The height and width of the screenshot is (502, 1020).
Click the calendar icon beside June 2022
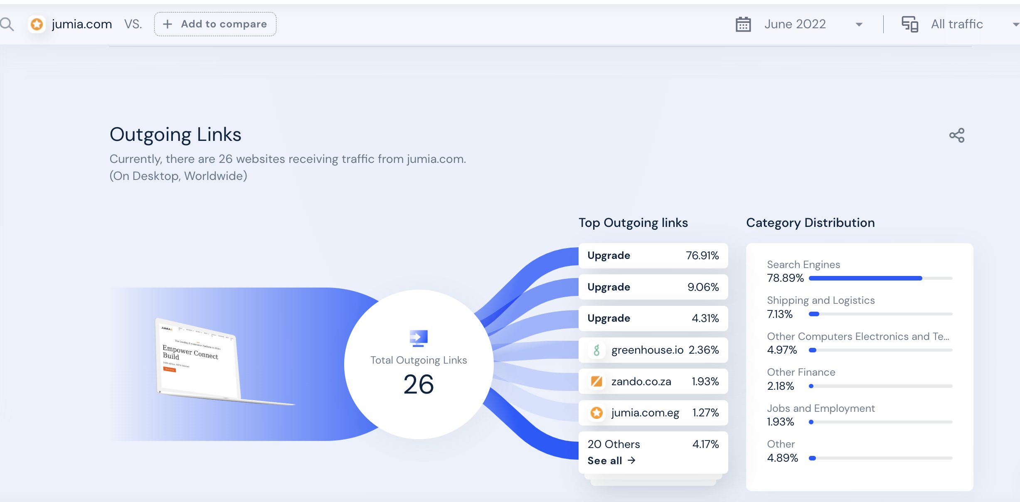coord(743,25)
